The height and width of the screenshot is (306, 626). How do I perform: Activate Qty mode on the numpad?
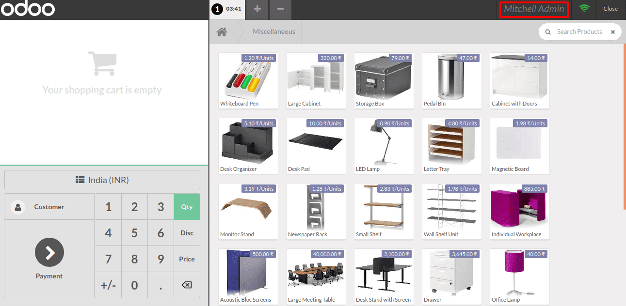(x=187, y=207)
